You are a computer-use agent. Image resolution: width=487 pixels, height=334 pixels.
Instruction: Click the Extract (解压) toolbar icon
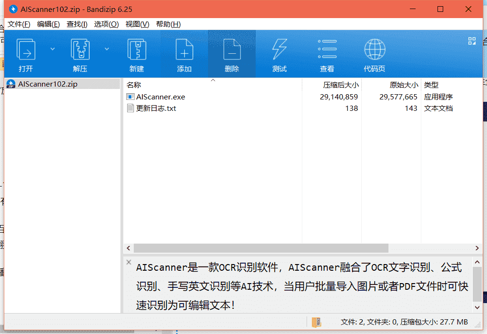(80, 49)
